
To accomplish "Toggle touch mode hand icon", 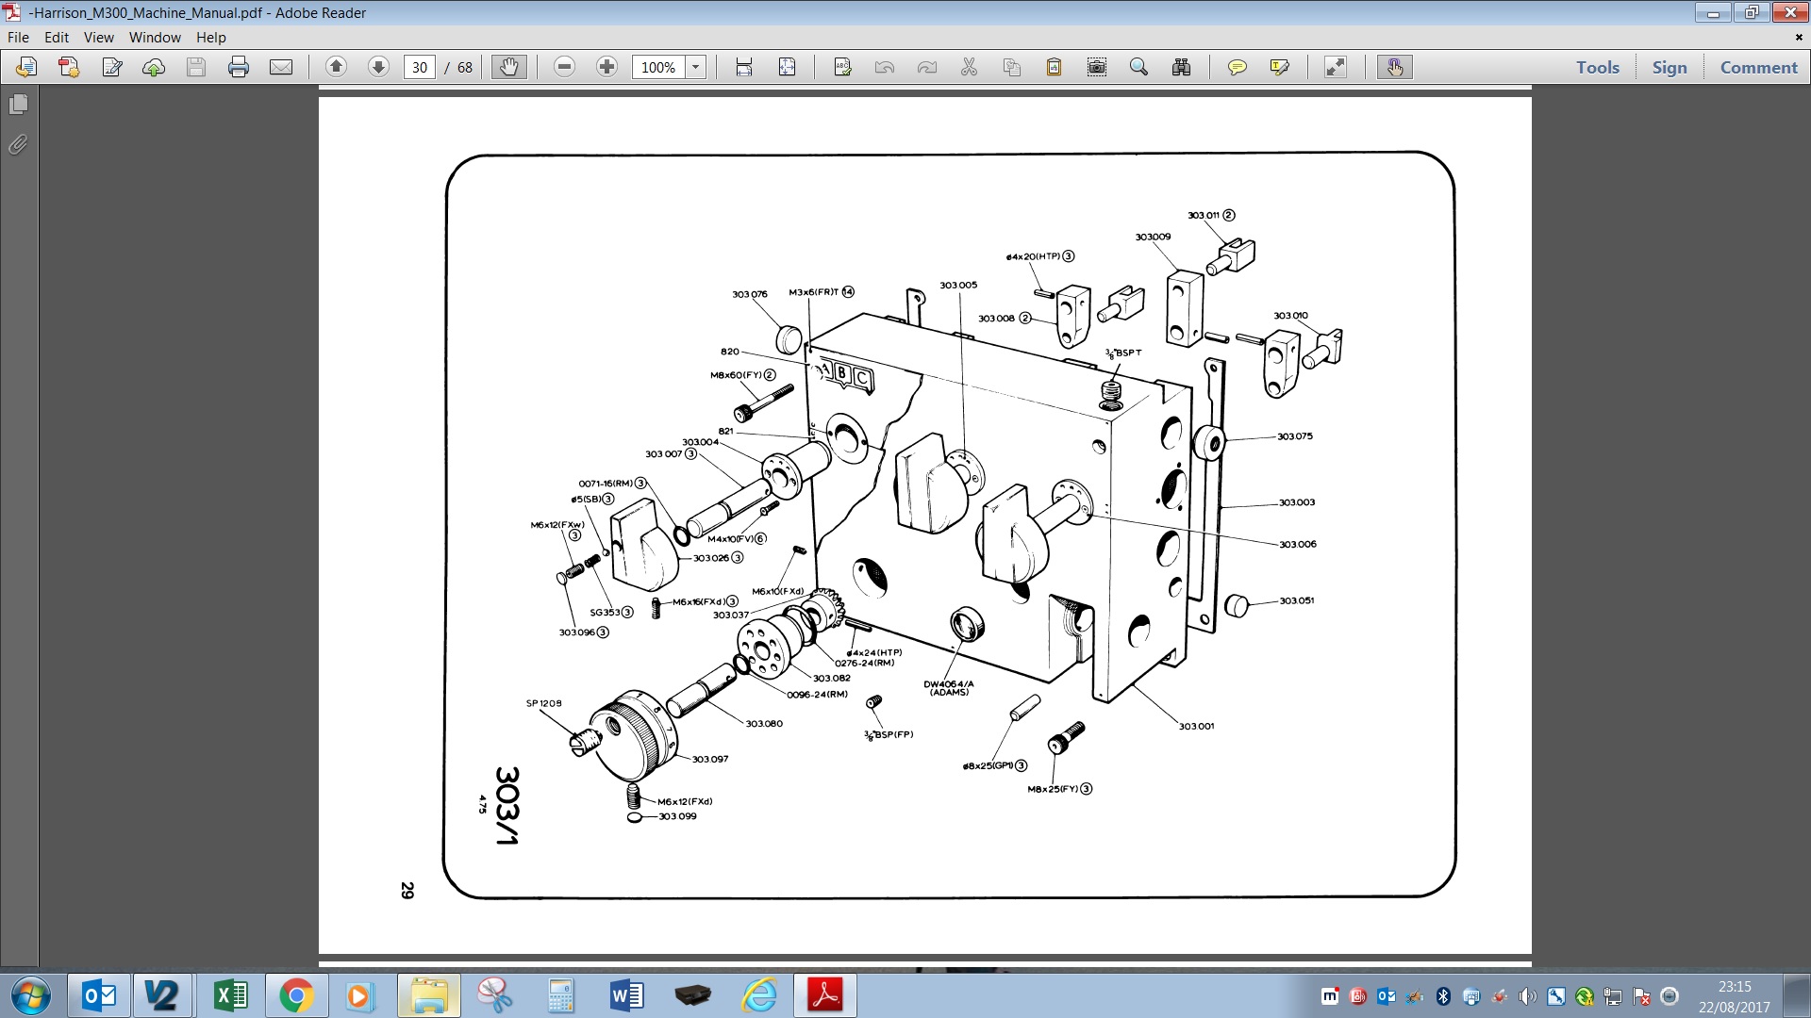I will [1394, 67].
